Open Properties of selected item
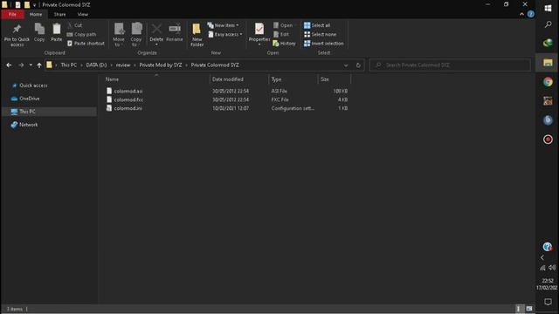 259,32
